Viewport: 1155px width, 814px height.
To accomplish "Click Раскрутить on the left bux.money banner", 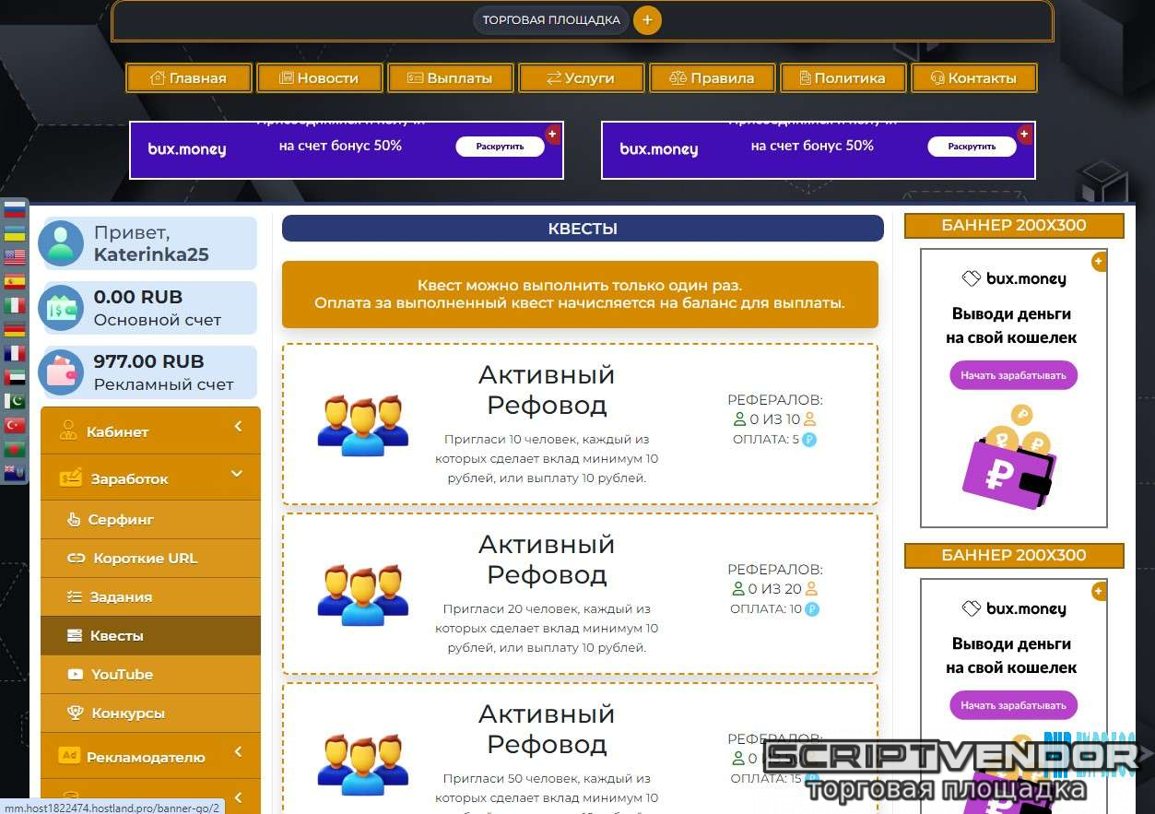I will tap(501, 147).
